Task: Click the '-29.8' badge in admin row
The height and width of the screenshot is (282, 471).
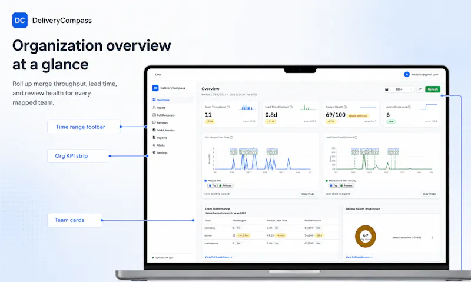Action: [x=319, y=235]
